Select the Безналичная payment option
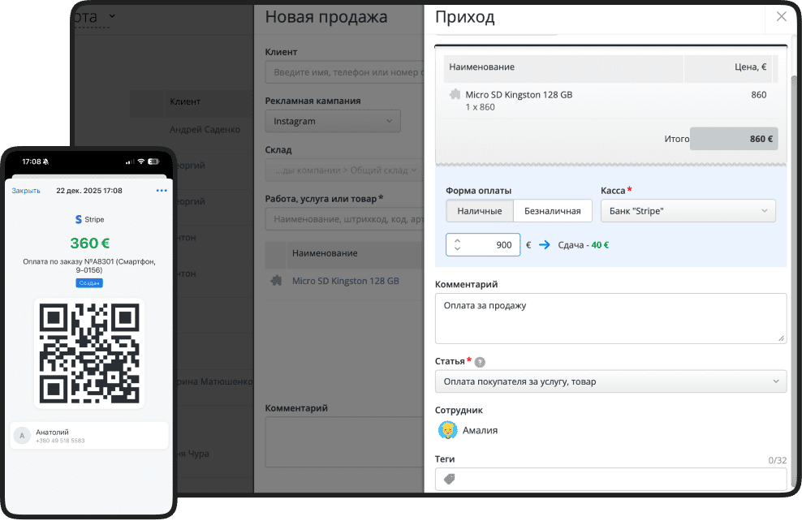The image size is (802, 521). pyautogui.click(x=552, y=210)
